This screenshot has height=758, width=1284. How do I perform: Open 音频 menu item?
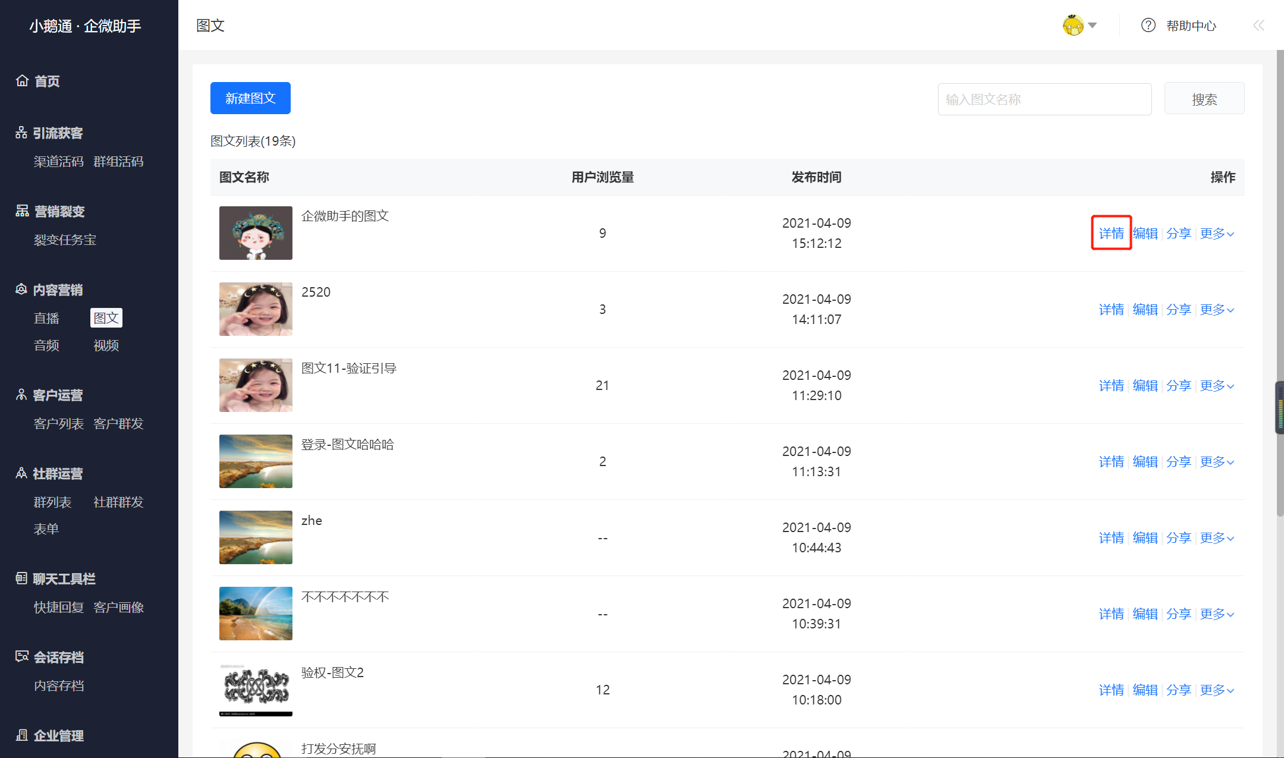[x=46, y=345]
